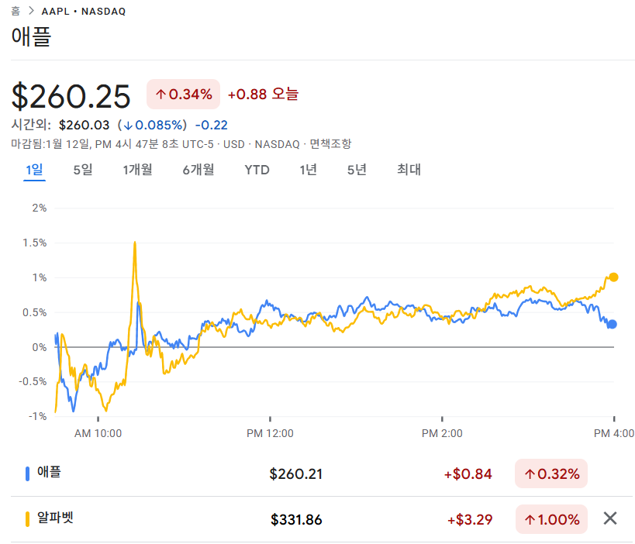Remove Alphabet comparison with X icon
635x544 pixels.
coord(610,519)
